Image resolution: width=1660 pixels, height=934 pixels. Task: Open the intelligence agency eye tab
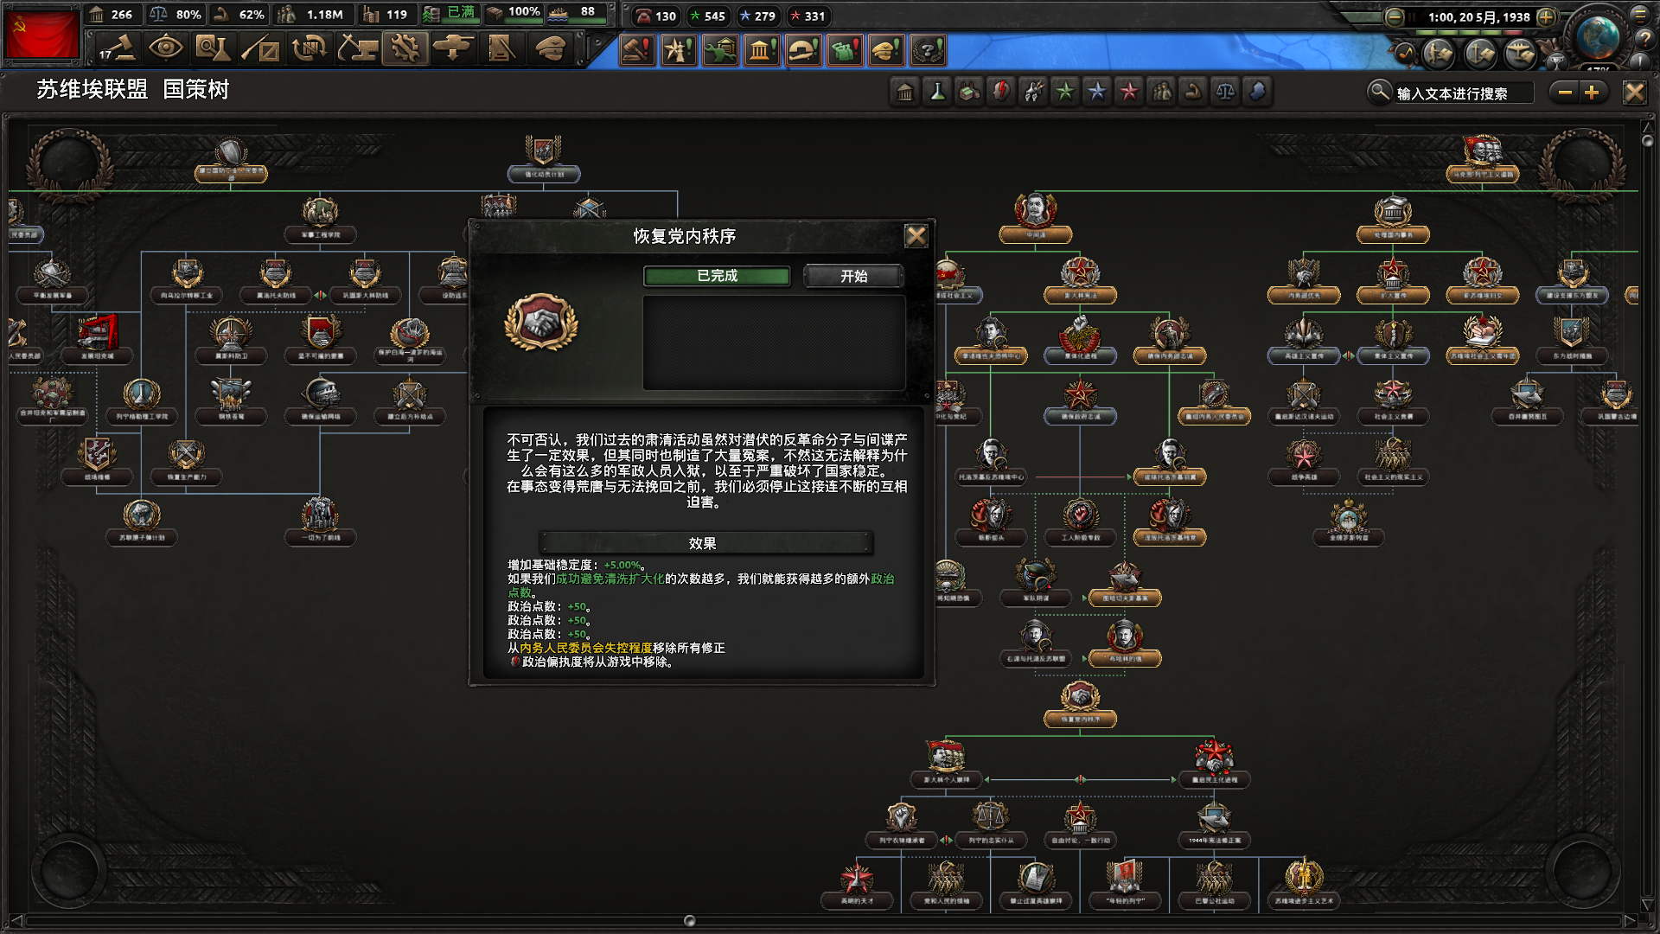coord(165,48)
